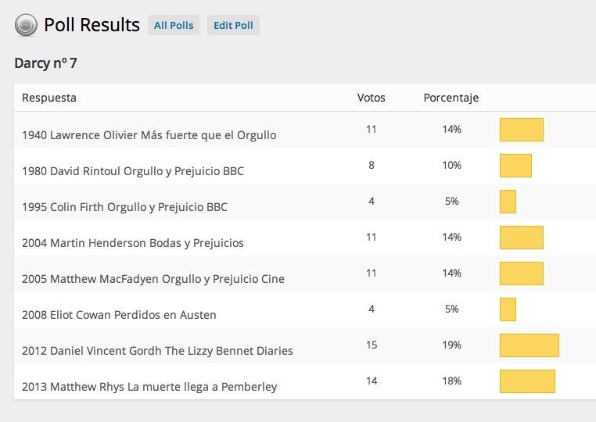Select the 2012 Daniel Vincent Gordh row
This screenshot has width=596, height=422.
point(157,350)
